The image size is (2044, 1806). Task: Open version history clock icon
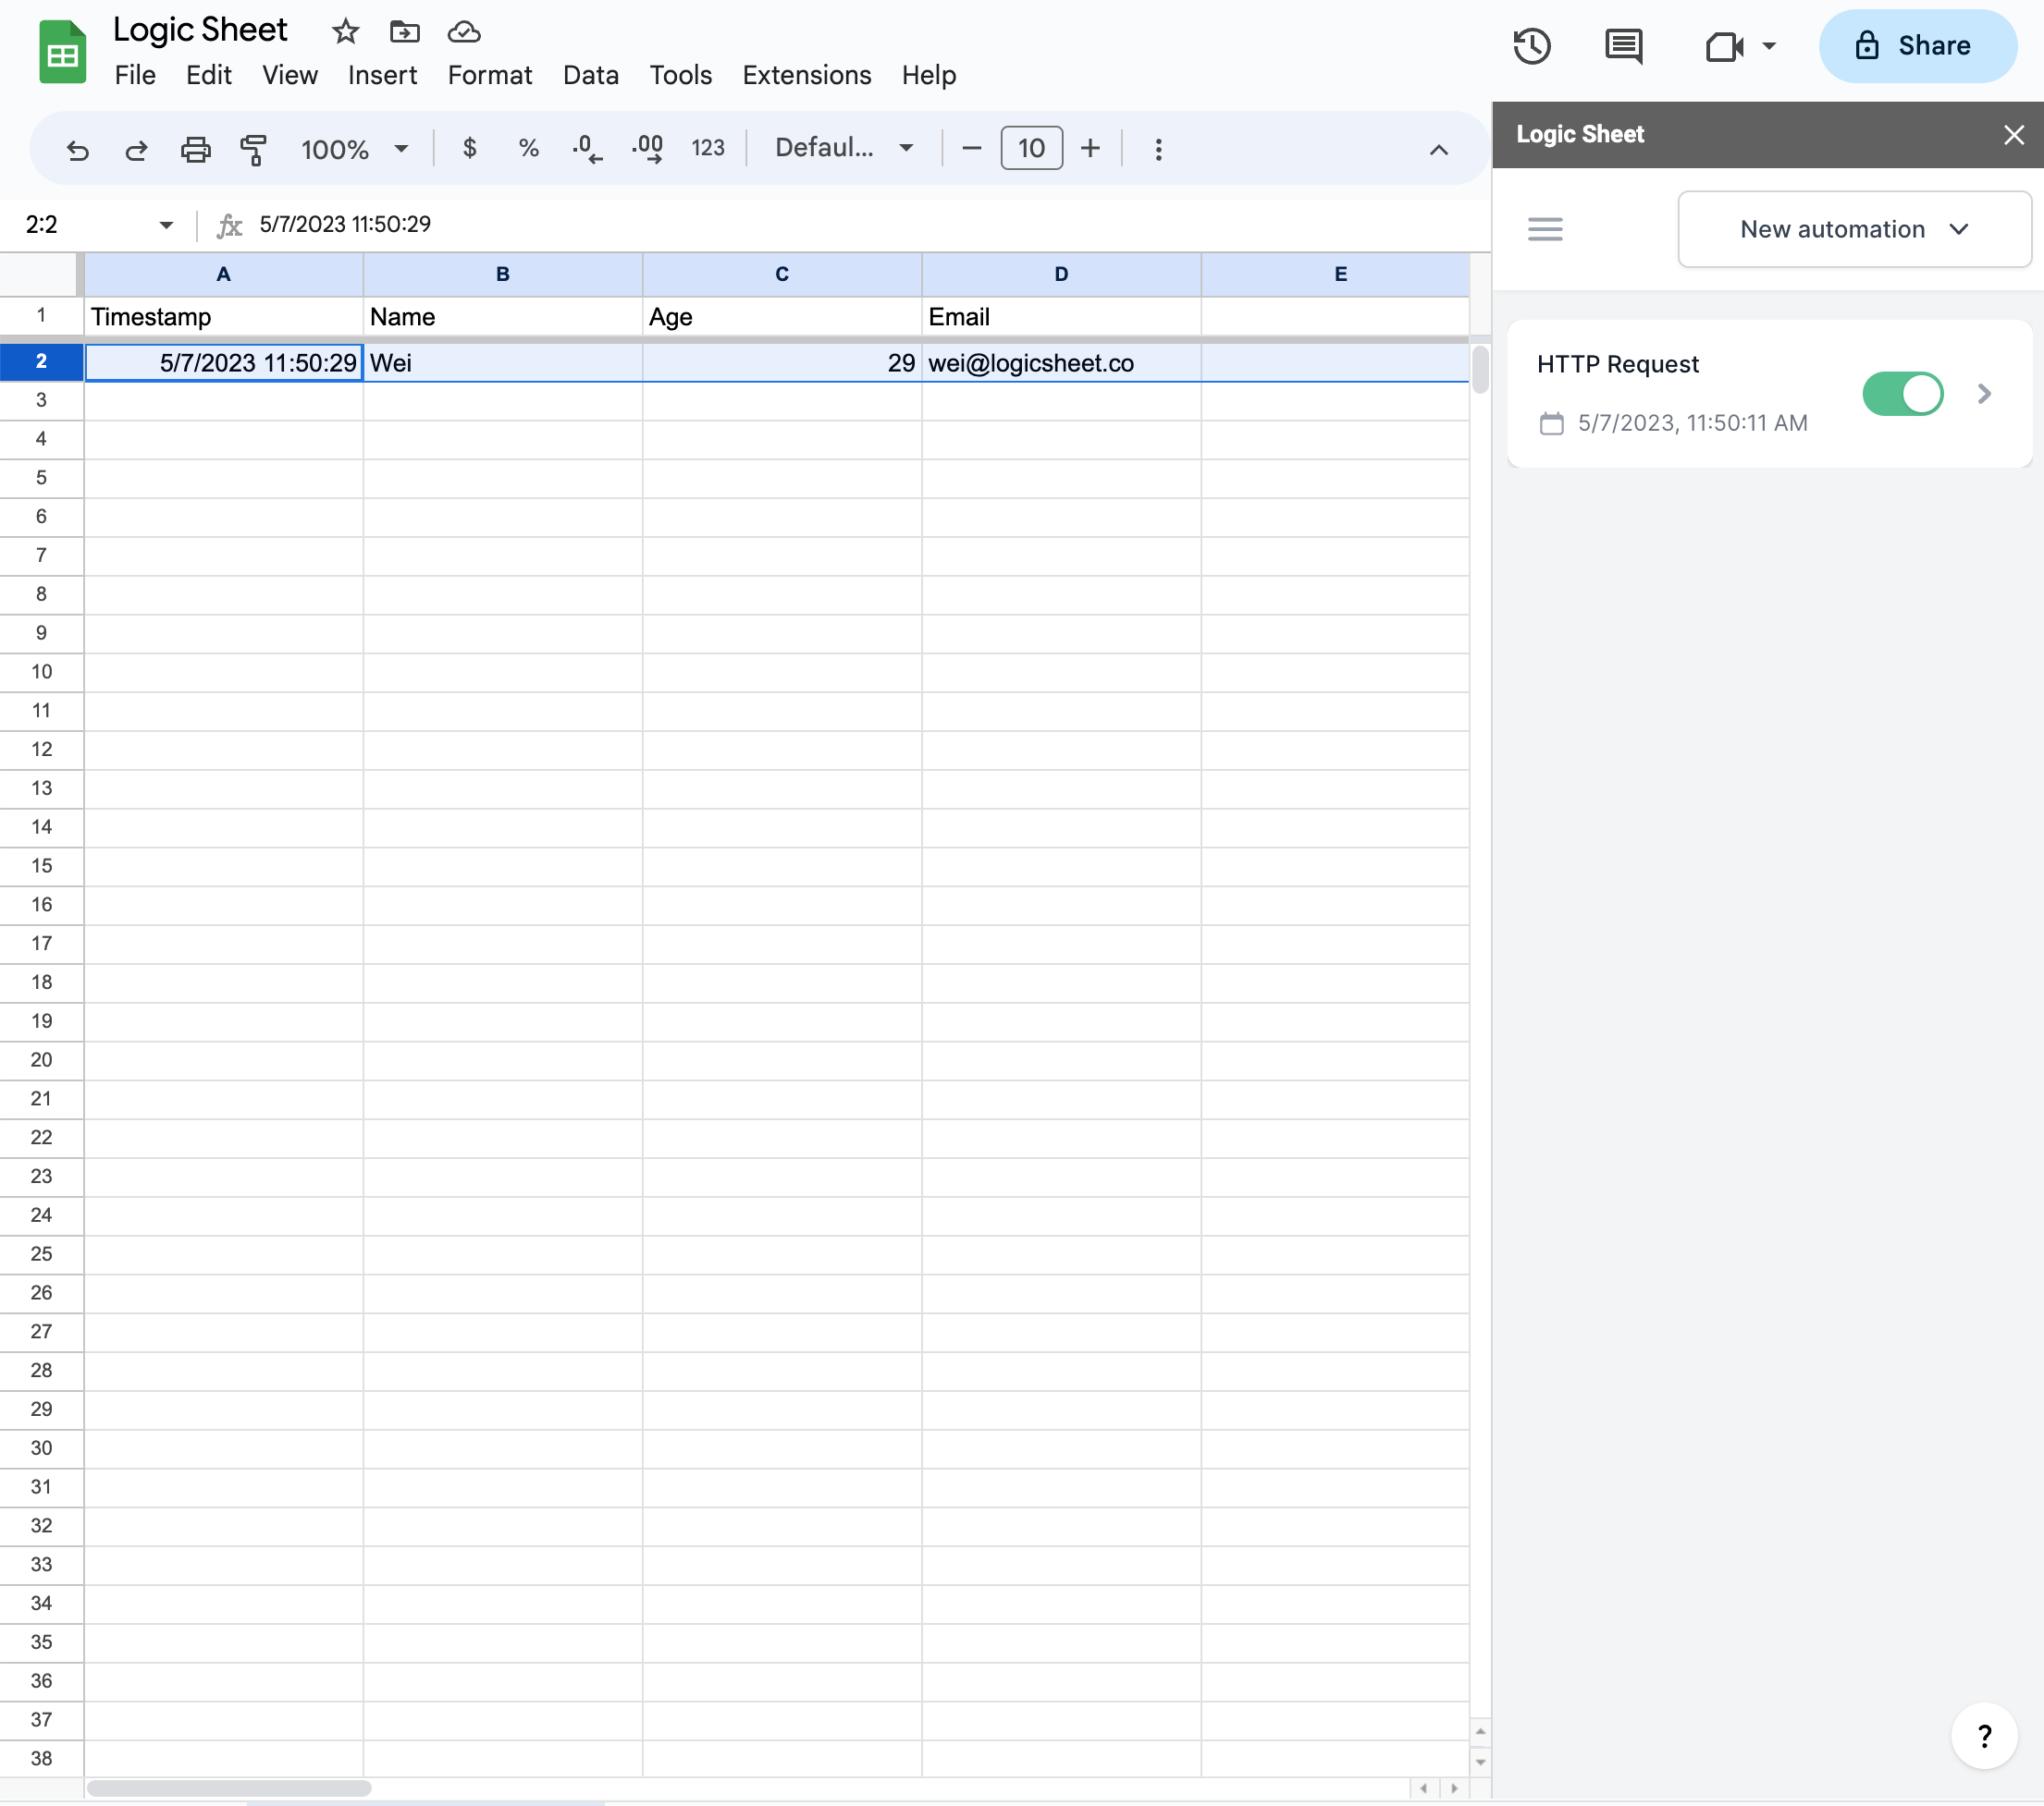1531,46
